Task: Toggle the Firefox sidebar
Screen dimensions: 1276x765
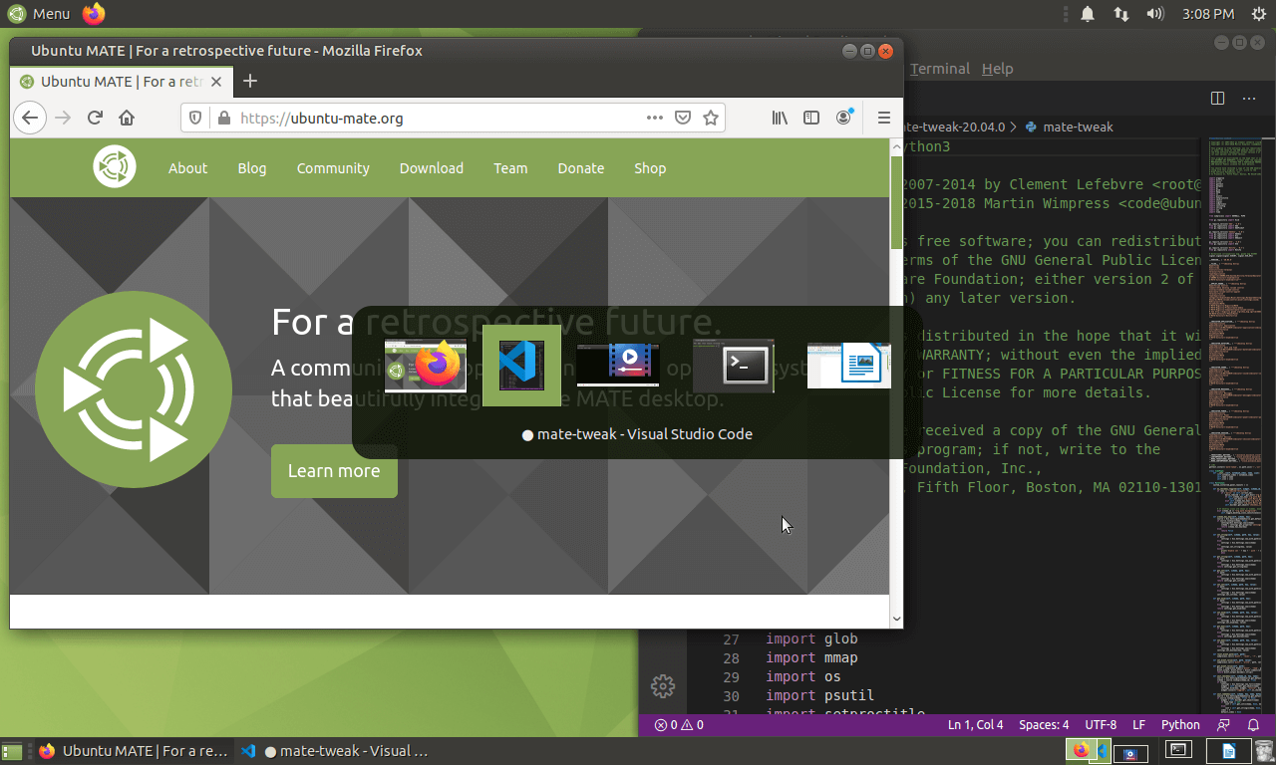Action: tap(811, 118)
